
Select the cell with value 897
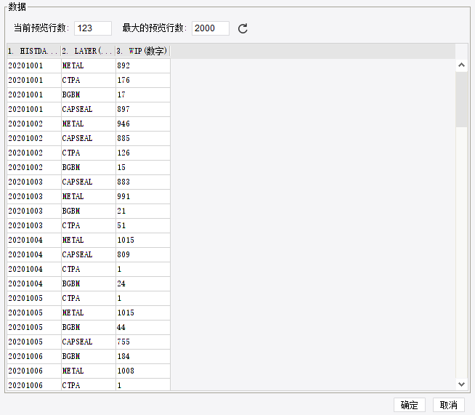tap(143, 109)
